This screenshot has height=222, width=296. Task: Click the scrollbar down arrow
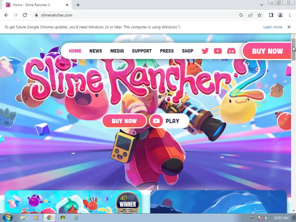[293, 211]
